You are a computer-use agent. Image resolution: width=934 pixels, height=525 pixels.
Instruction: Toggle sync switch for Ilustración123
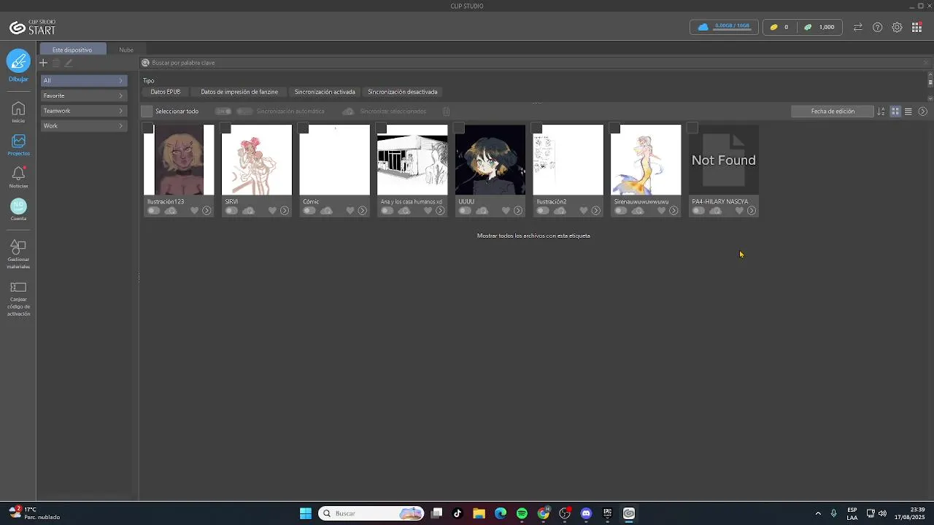[x=153, y=211]
